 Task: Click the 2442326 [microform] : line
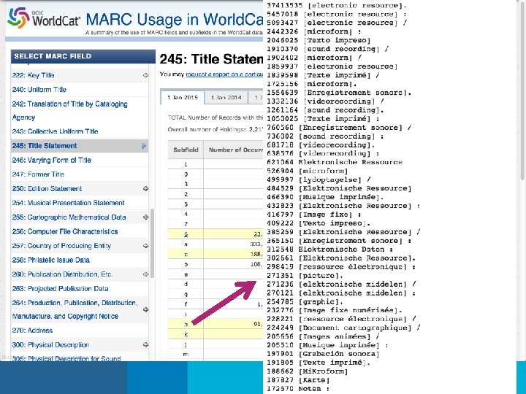tap(314, 31)
